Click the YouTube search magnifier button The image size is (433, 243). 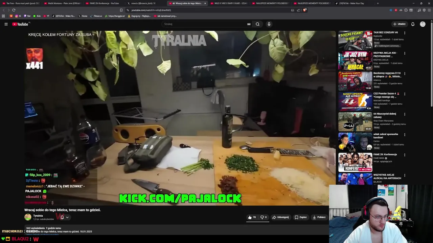257,24
